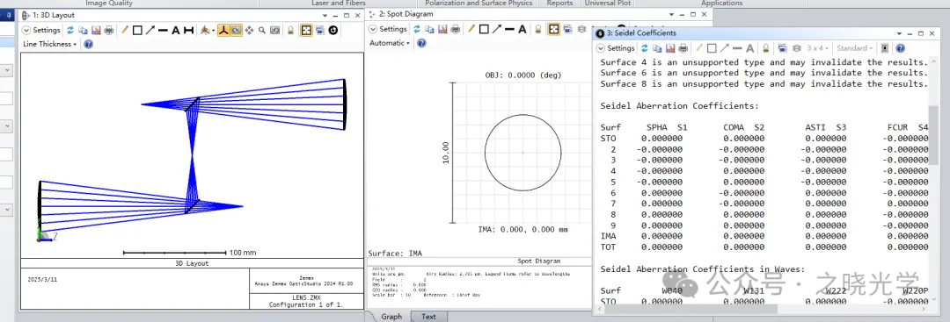This screenshot has width=950, height=322.
Task: Select the pencil annotation tool in 3D Layout
Action: [x=125, y=30]
